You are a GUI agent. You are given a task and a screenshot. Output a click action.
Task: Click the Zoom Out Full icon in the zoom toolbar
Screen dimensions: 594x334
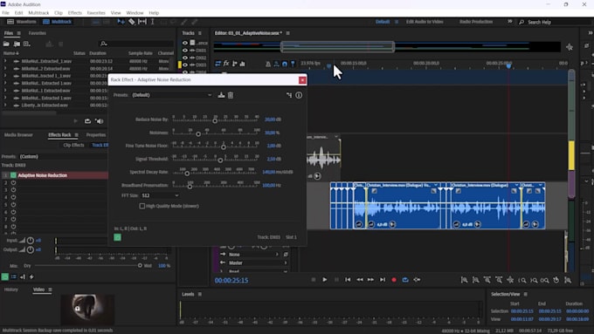510,280
